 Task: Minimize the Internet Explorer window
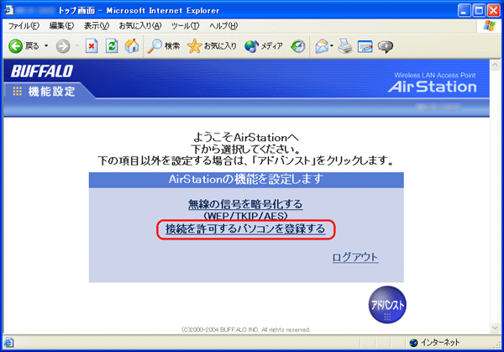465,11
